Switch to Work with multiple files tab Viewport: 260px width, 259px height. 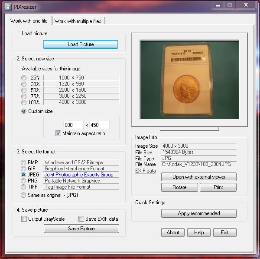click(x=78, y=21)
